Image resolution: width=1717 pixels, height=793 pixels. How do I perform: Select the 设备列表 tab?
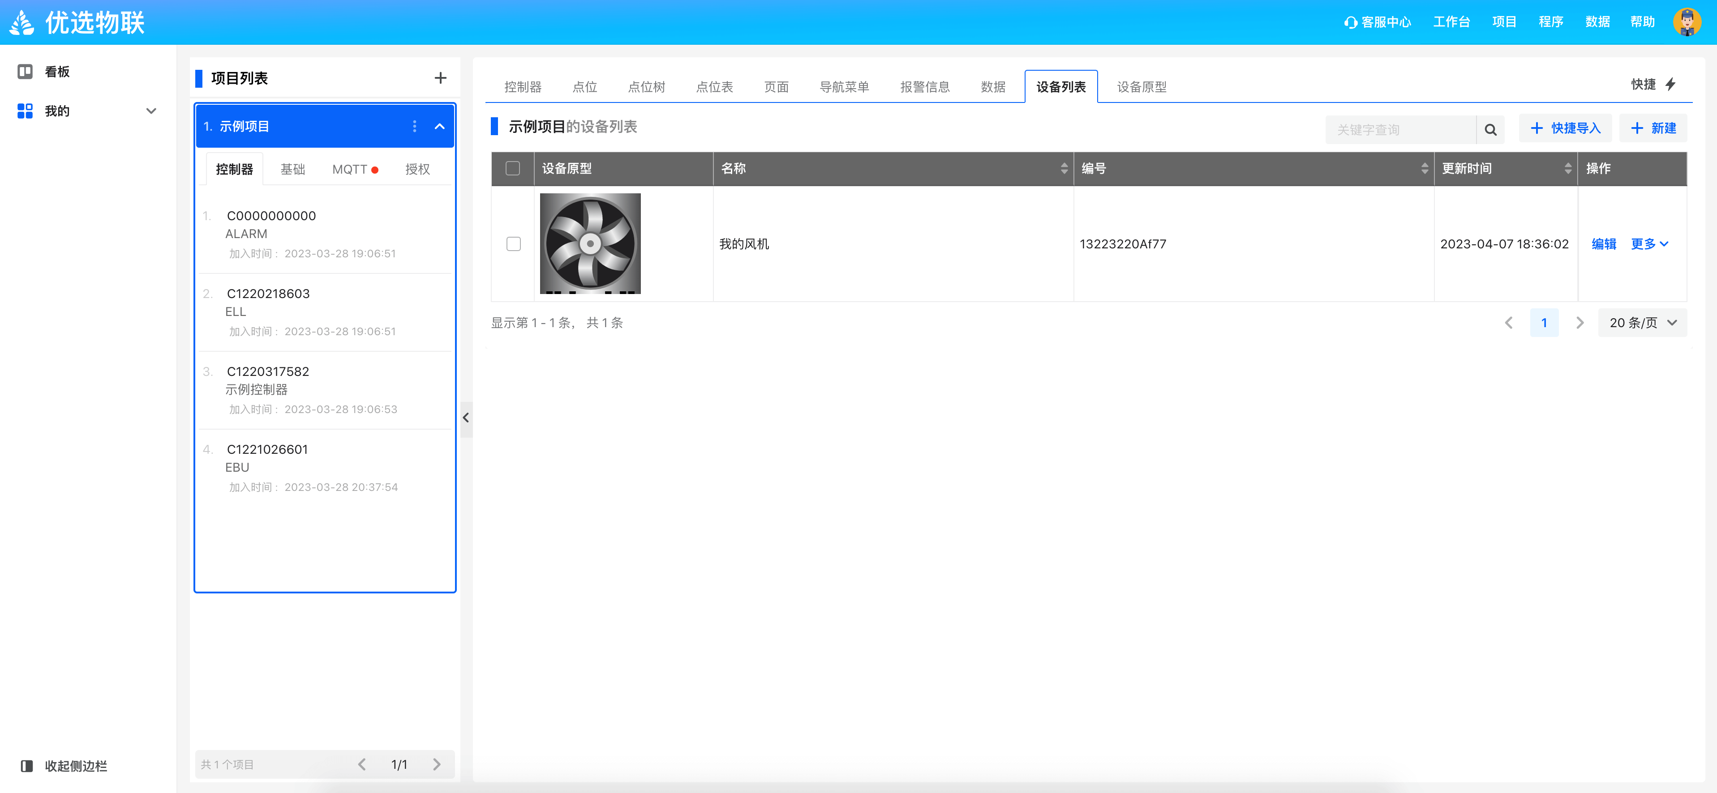pyautogui.click(x=1060, y=86)
